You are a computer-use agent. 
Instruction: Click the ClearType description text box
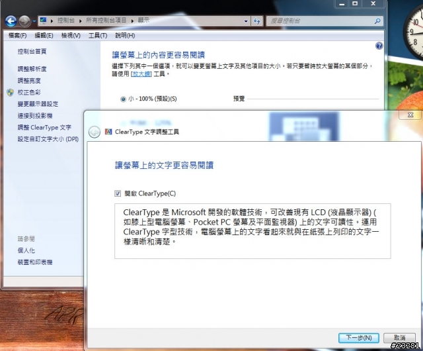tap(252, 231)
